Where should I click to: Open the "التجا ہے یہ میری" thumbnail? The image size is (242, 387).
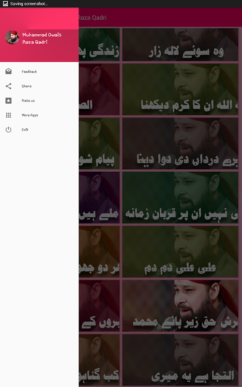coord(180,360)
